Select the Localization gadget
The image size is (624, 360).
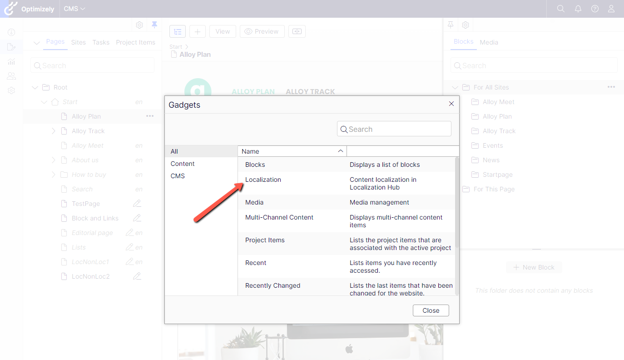(346, 183)
